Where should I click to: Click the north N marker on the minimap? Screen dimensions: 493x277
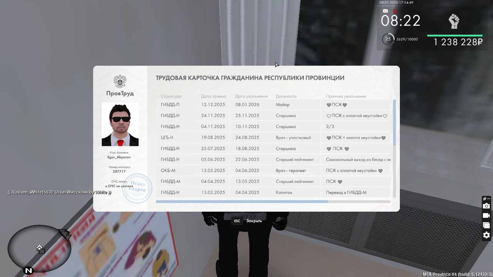click(x=28, y=271)
